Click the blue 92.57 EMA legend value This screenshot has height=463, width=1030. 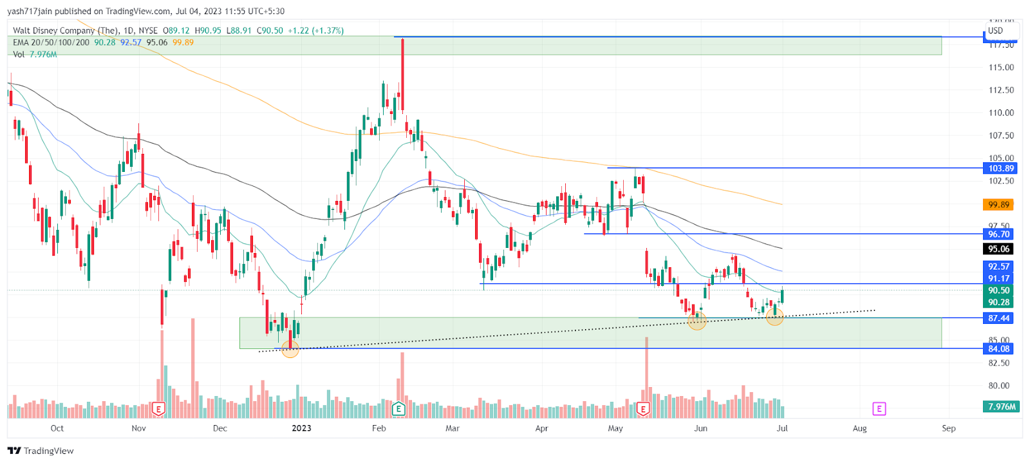(x=131, y=43)
